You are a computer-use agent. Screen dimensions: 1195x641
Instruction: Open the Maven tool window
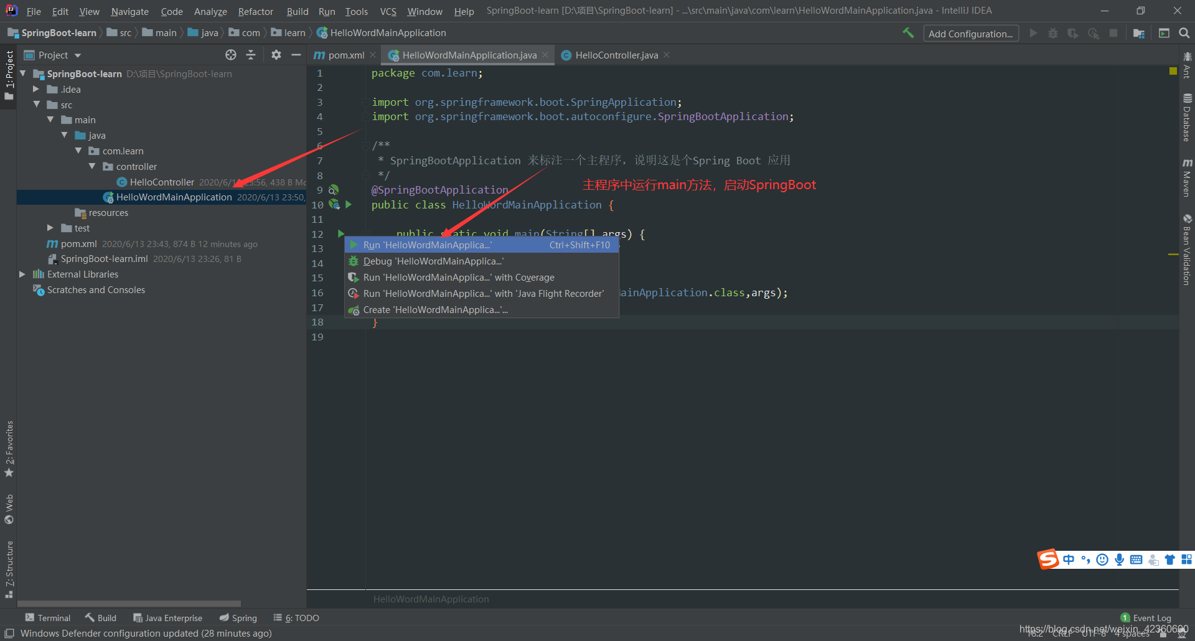click(1187, 177)
